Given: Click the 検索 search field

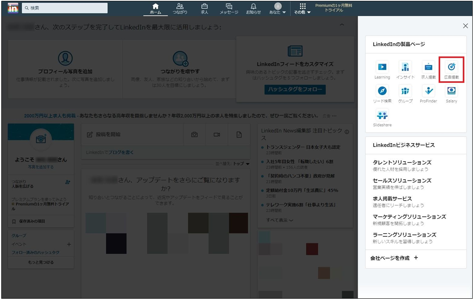Looking at the screenshot, I should tap(65, 8).
